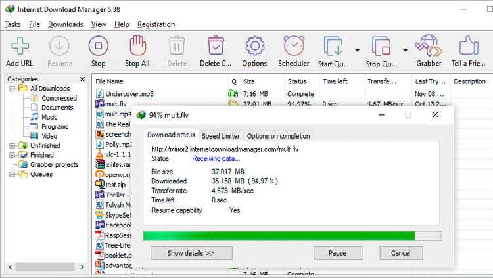Open the Downloads menu
Screen dimensions: 493x278
[x=65, y=24]
